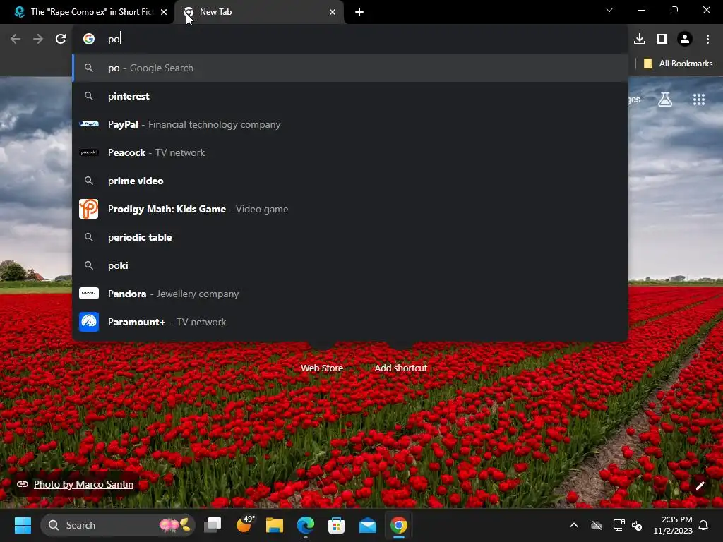Select the pinterest suggestion
Image resolution: width=723 pixels, height=542 pixels.
(350, 96)
